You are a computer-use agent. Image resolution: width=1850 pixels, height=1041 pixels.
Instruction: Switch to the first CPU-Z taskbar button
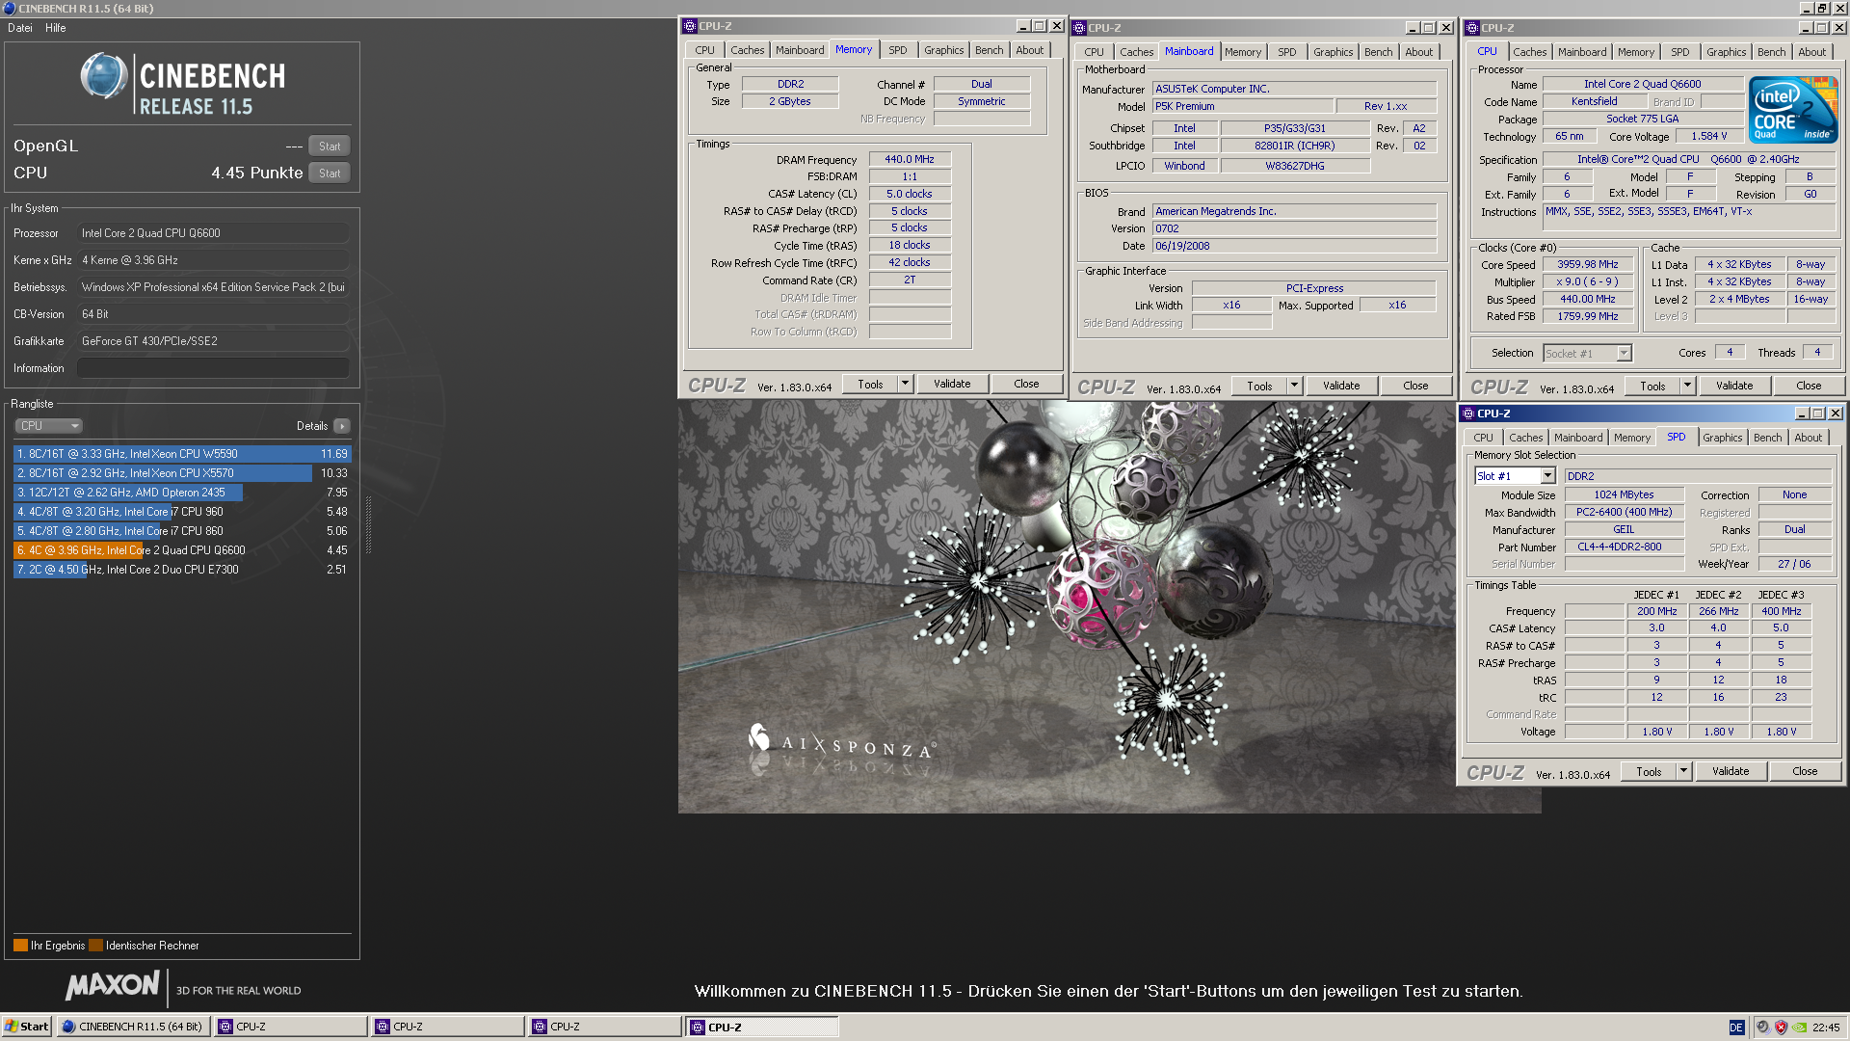(290, 1027)
